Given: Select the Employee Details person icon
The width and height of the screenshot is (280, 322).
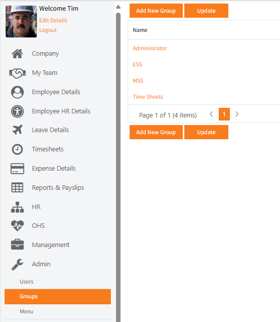Looking at the screenshot, I should 17,92.
